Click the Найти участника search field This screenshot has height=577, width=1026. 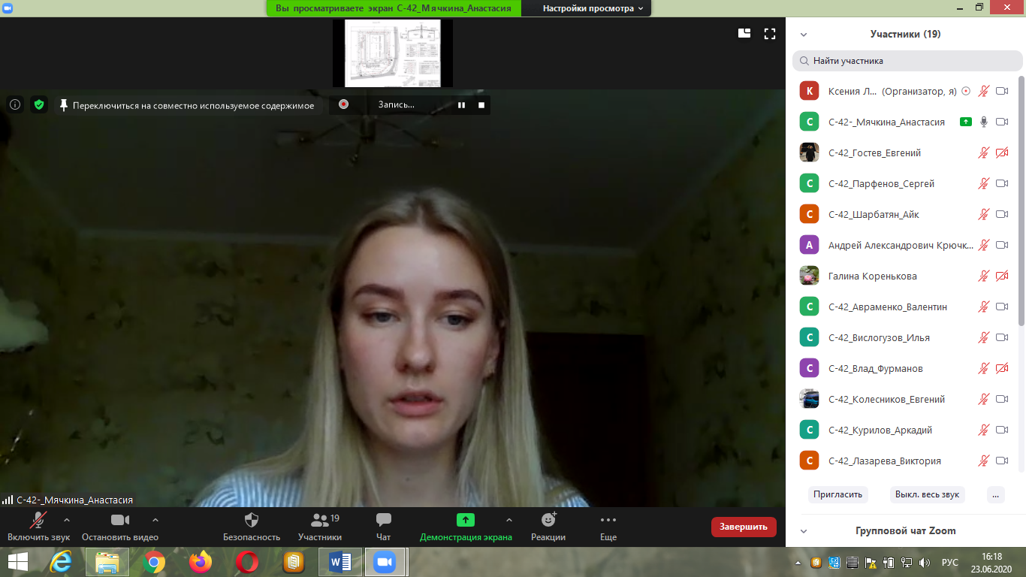pos(907,61)
